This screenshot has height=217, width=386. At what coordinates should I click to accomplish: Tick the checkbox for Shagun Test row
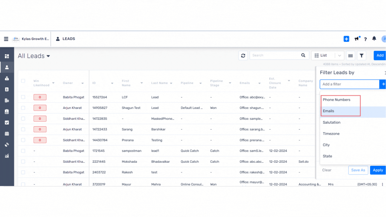pos(23,108)
